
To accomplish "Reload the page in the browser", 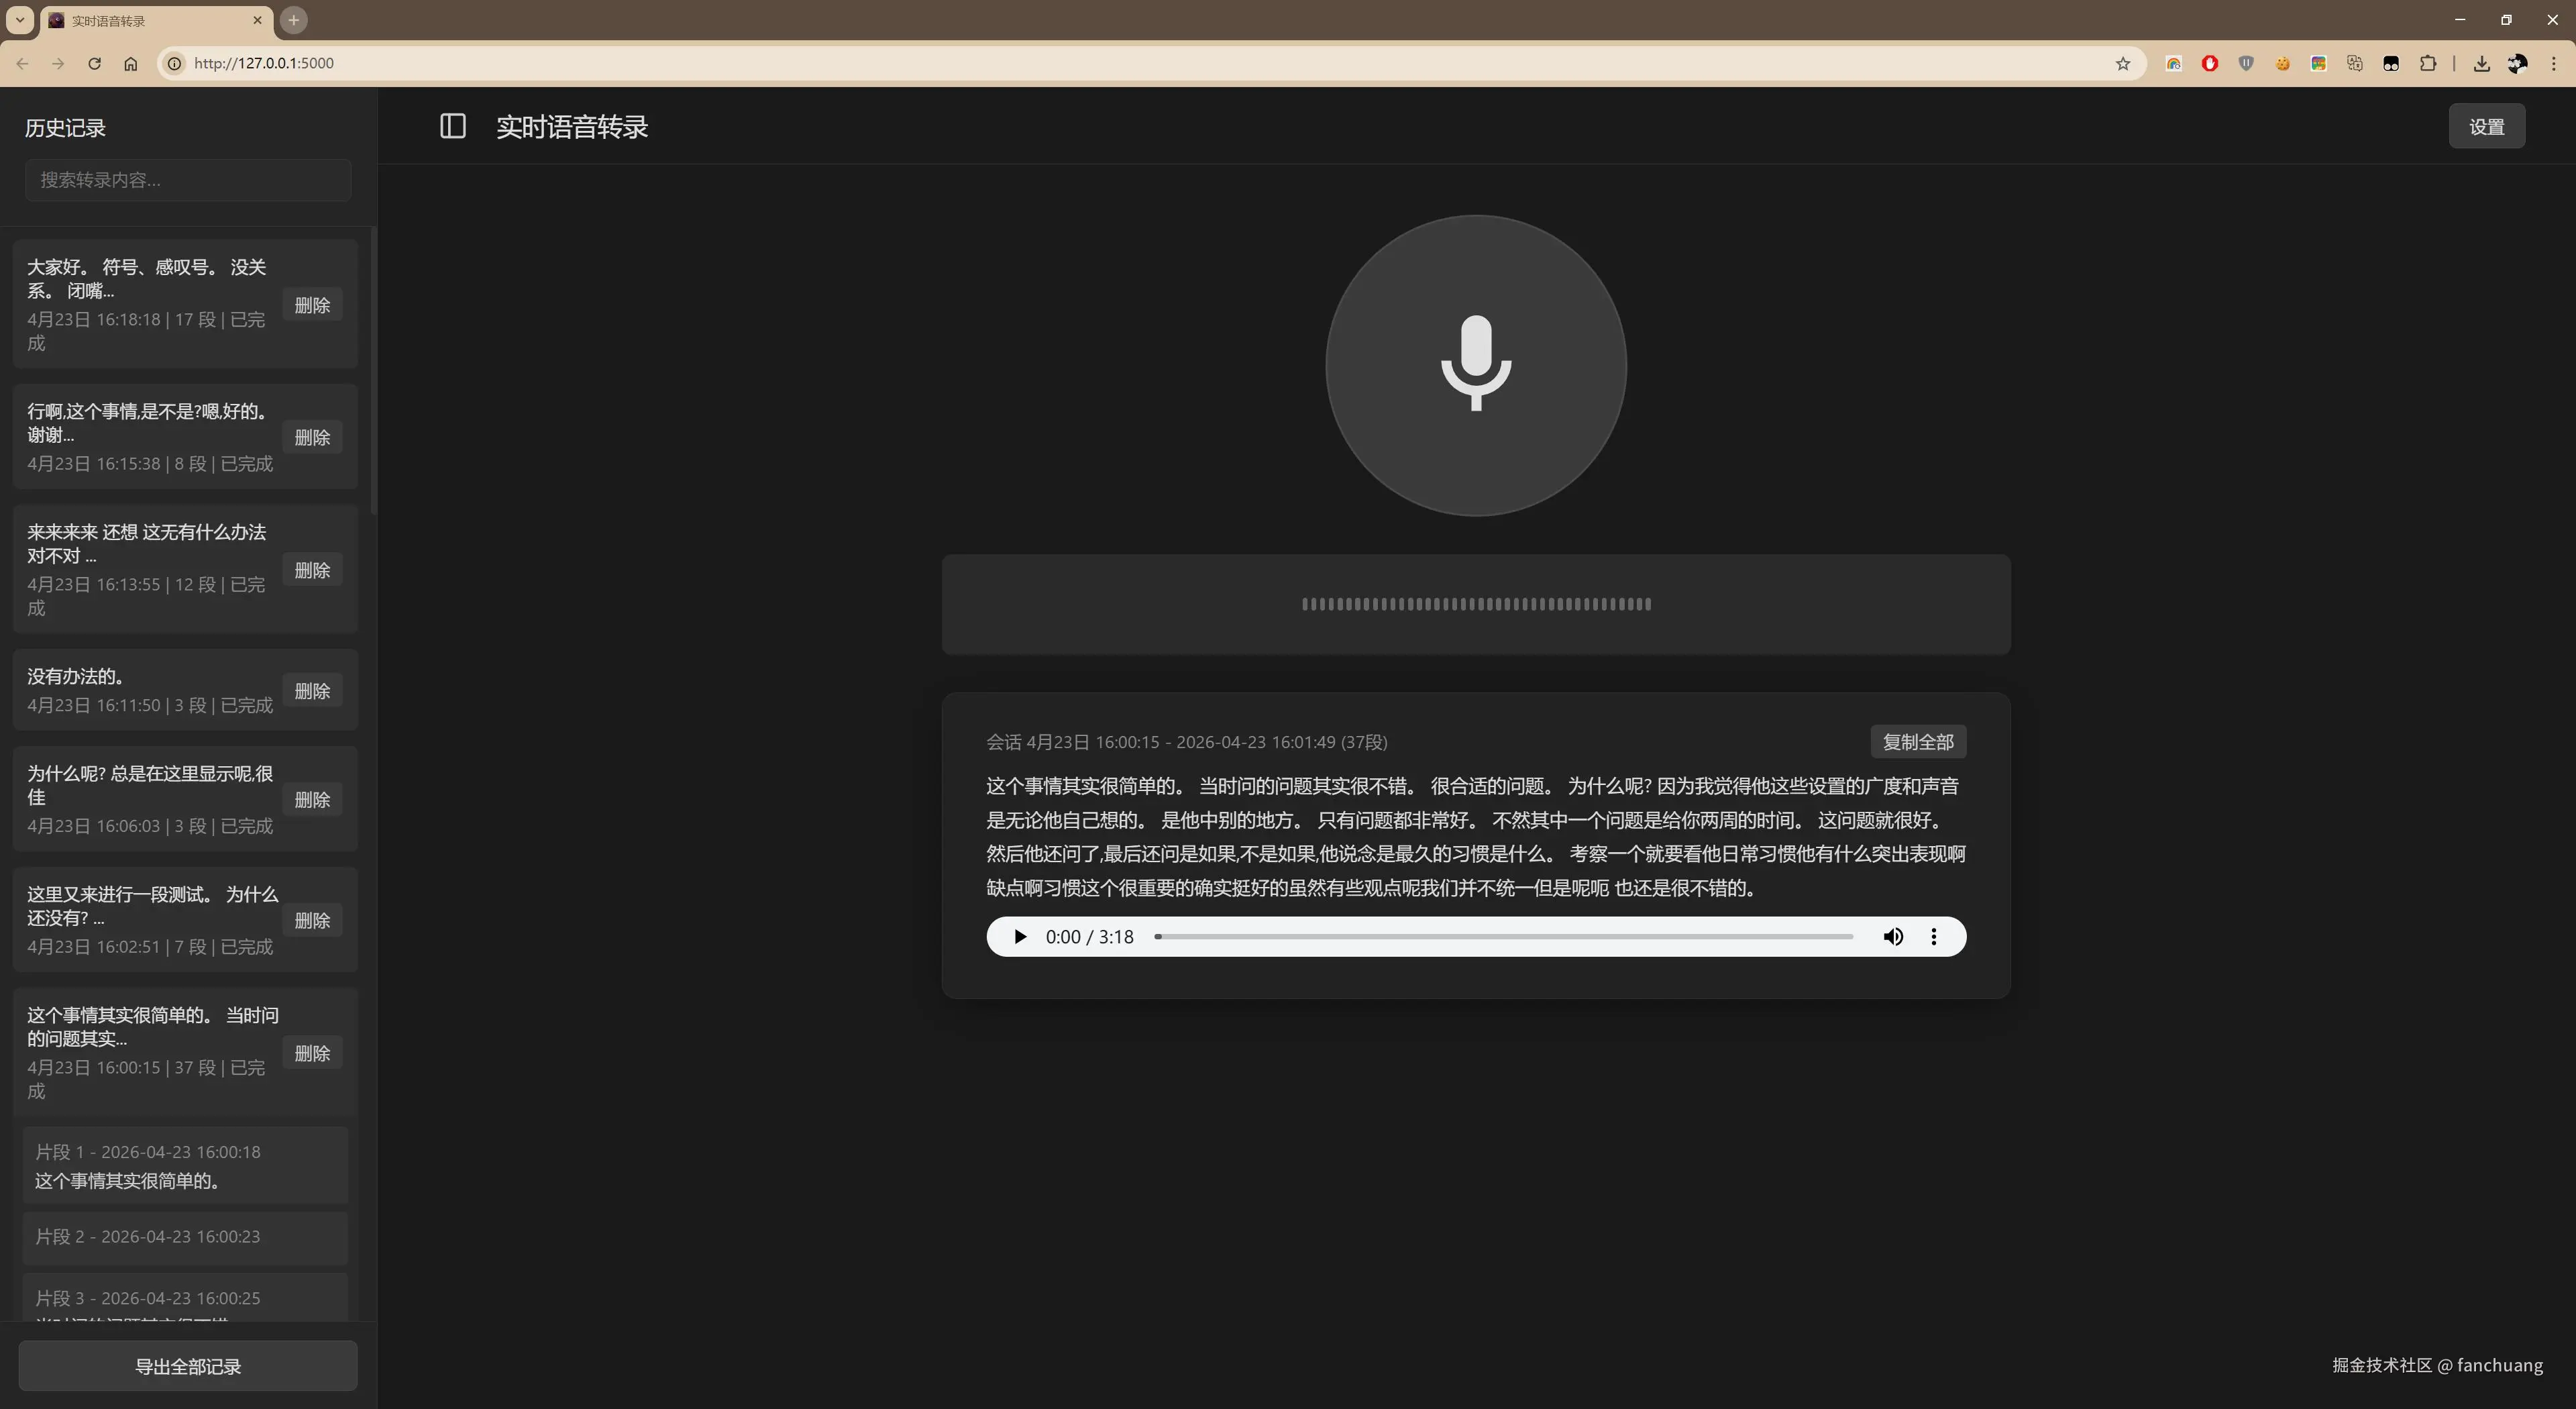I will click(x=94, y=63).
